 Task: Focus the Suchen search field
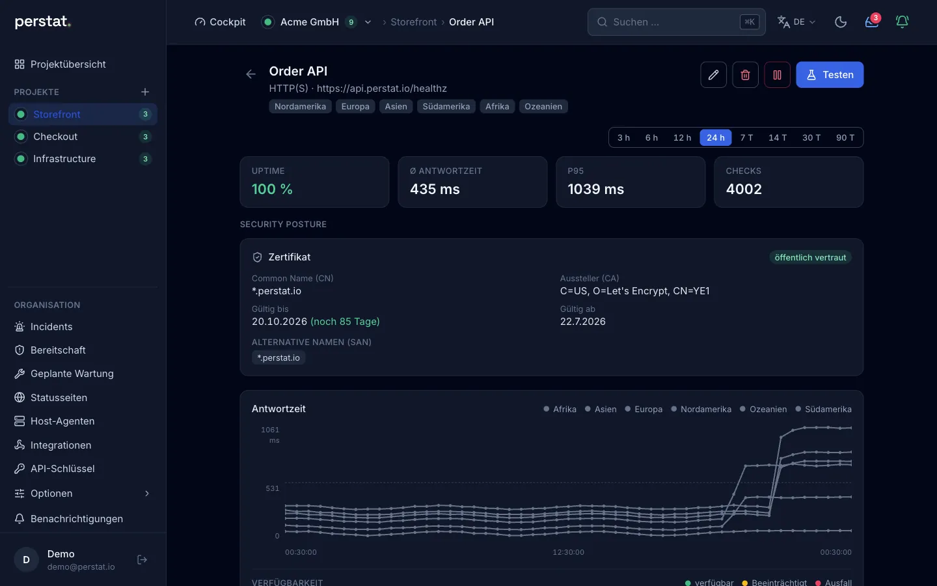pos(677,22)
